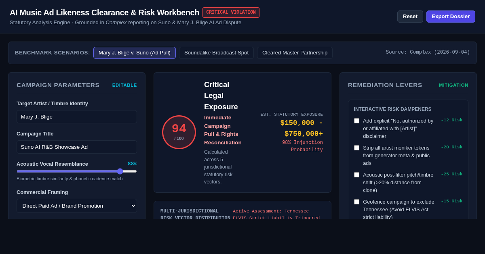Open the Commercial Framing dropdown
The height and width of the screenshot is (254, 485).
[77, 206]
